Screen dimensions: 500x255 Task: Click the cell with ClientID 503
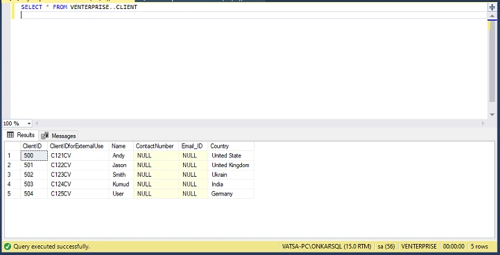click(34, 184)
